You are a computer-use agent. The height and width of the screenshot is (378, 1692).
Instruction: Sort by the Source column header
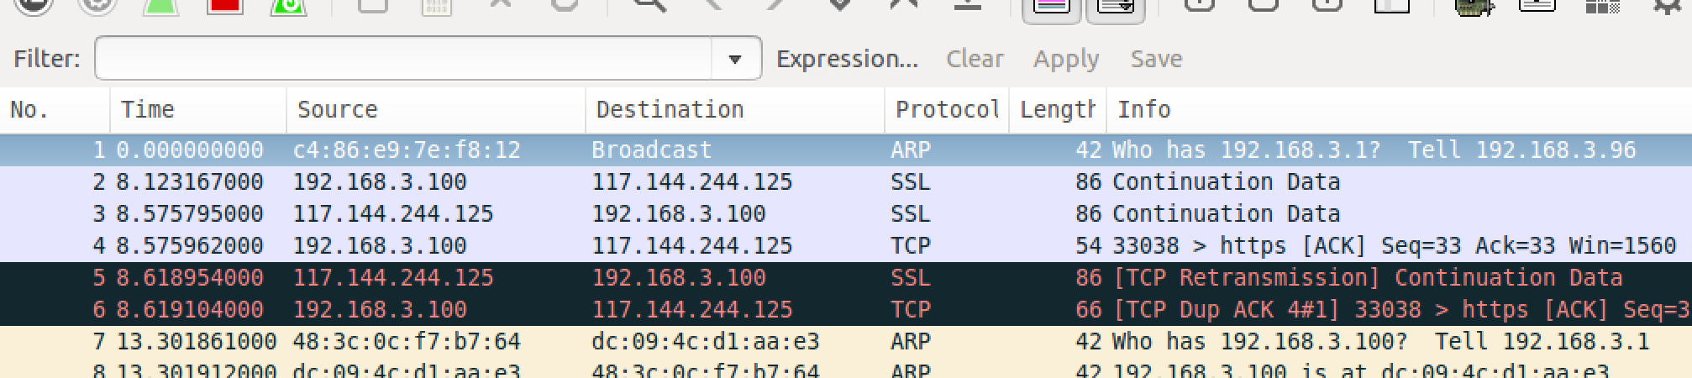point(436,110)
